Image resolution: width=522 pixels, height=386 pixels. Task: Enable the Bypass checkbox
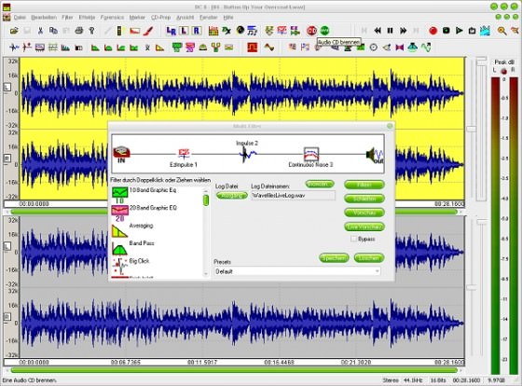(x=353, y=239)
